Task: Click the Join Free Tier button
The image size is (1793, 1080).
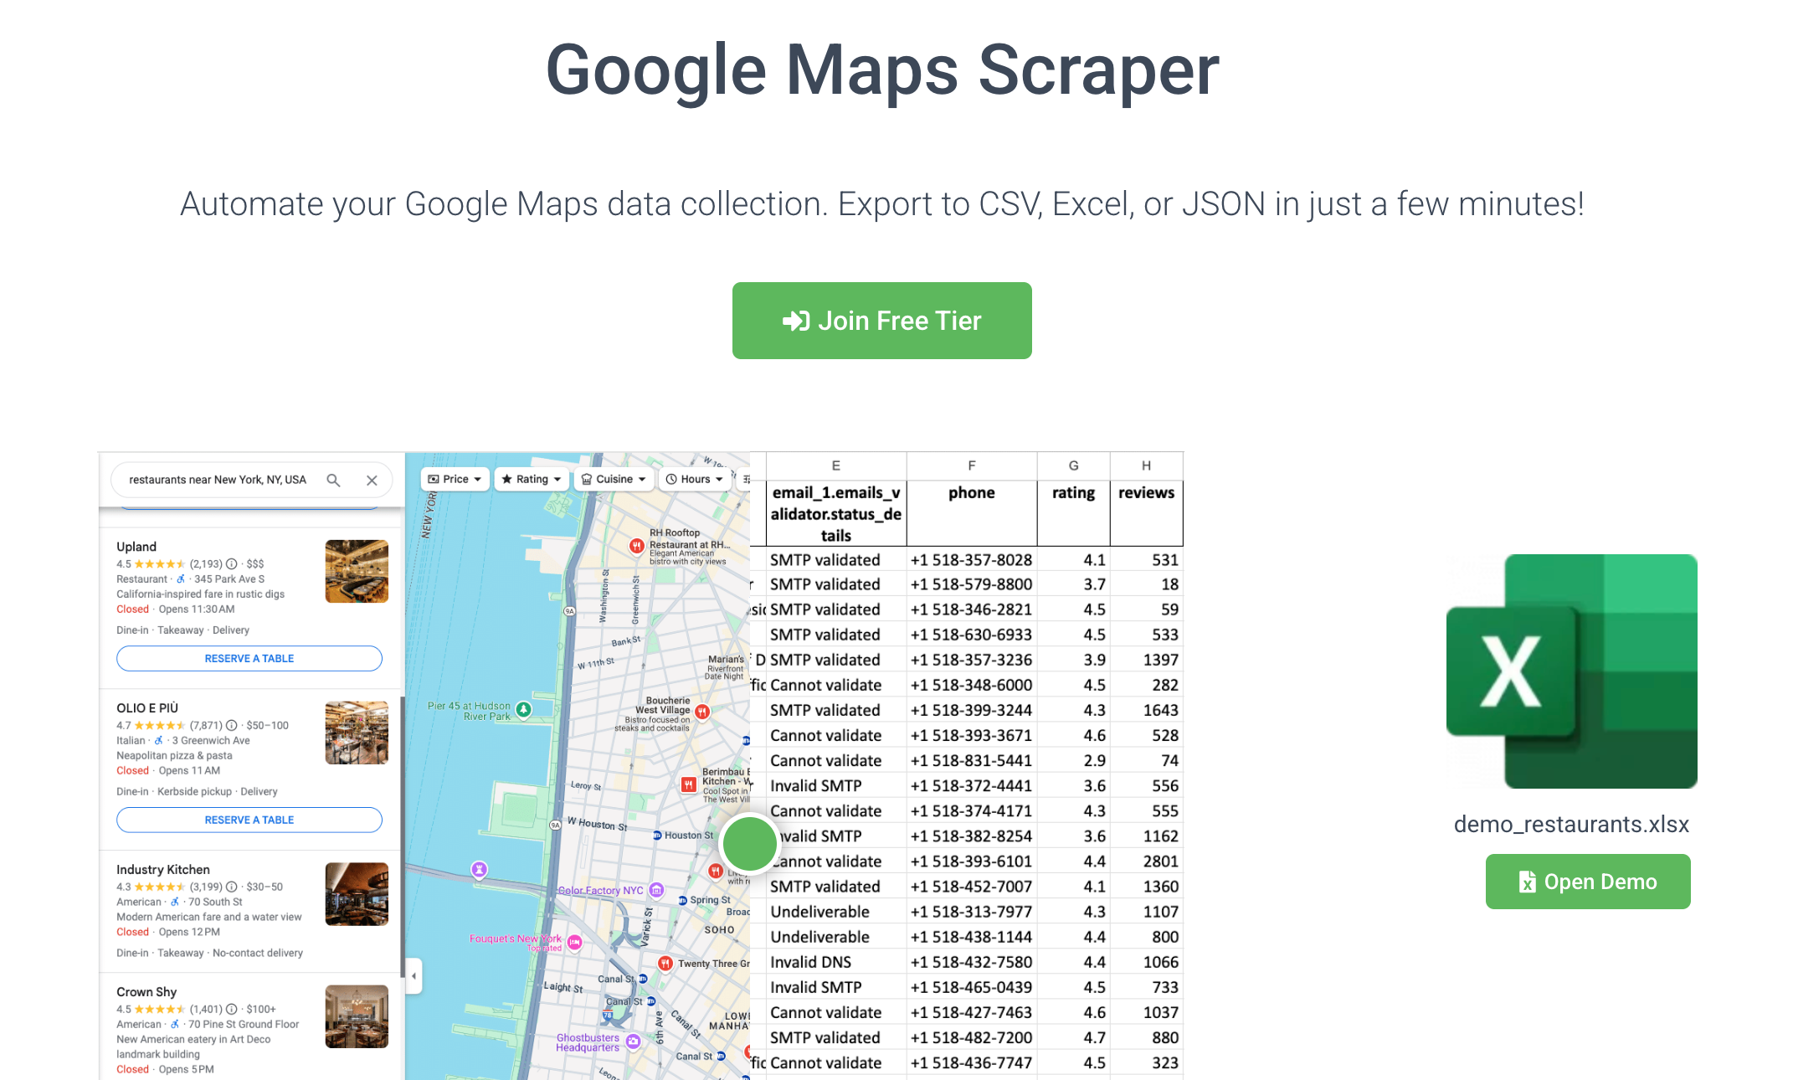Action: click(881, 321)
